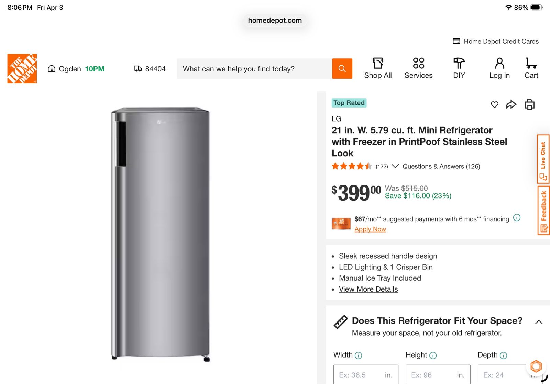This screenshot has height=384, width=550.
Task: Change the Ogden store selection
Action: pos(76,69)
